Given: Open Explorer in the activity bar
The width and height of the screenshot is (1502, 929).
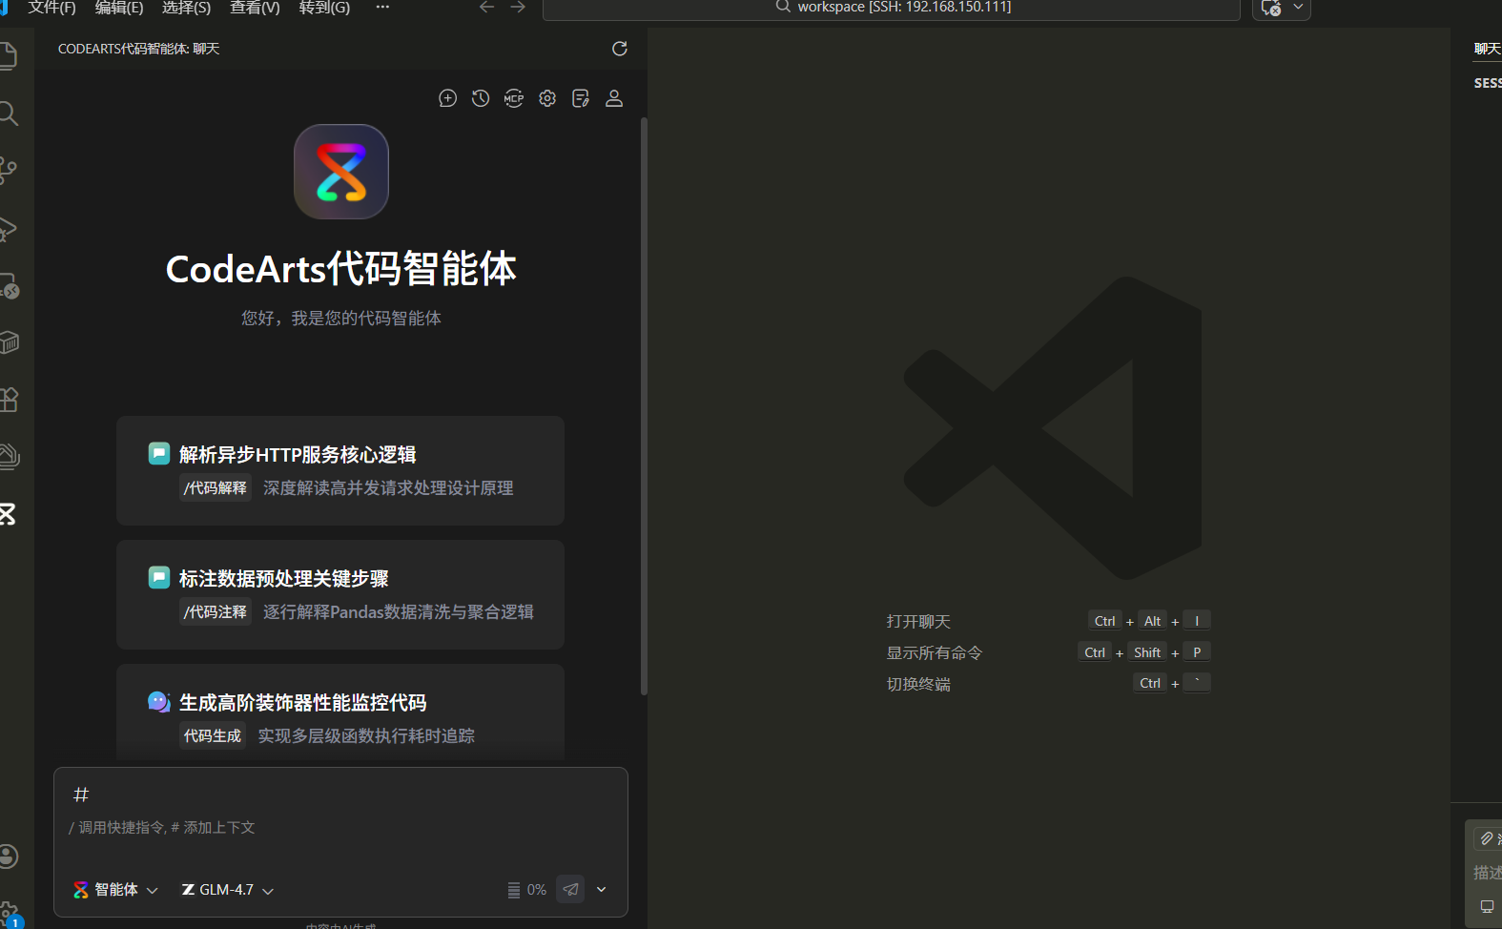Looking at the screenshot, I should click(x=8, y=56).
